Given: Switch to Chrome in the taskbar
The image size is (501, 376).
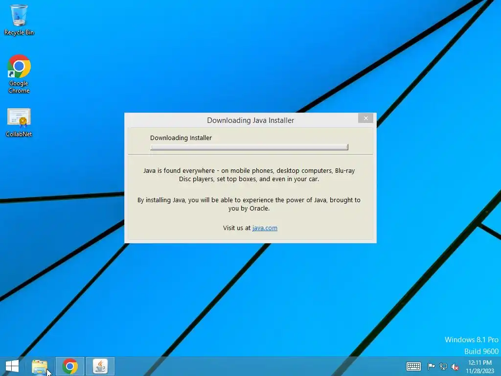Looking at the screenshot, I should coord(70,366).
